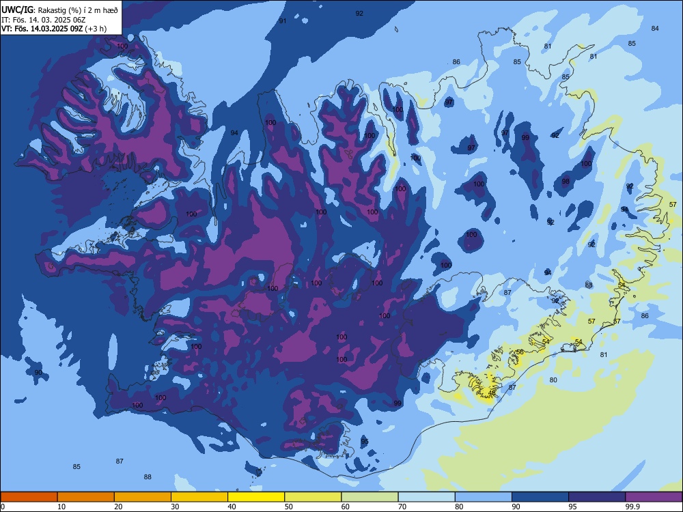Screen dimensions: 683x512
Task: Click the 0–10% dark orange legend swatch
Action: tap(29, 497)
